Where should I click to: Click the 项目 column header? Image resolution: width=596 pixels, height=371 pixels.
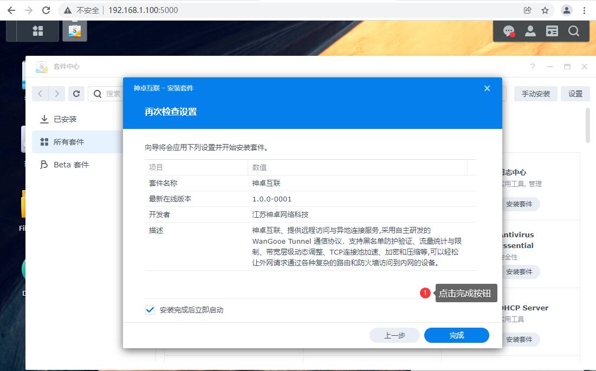196,167
